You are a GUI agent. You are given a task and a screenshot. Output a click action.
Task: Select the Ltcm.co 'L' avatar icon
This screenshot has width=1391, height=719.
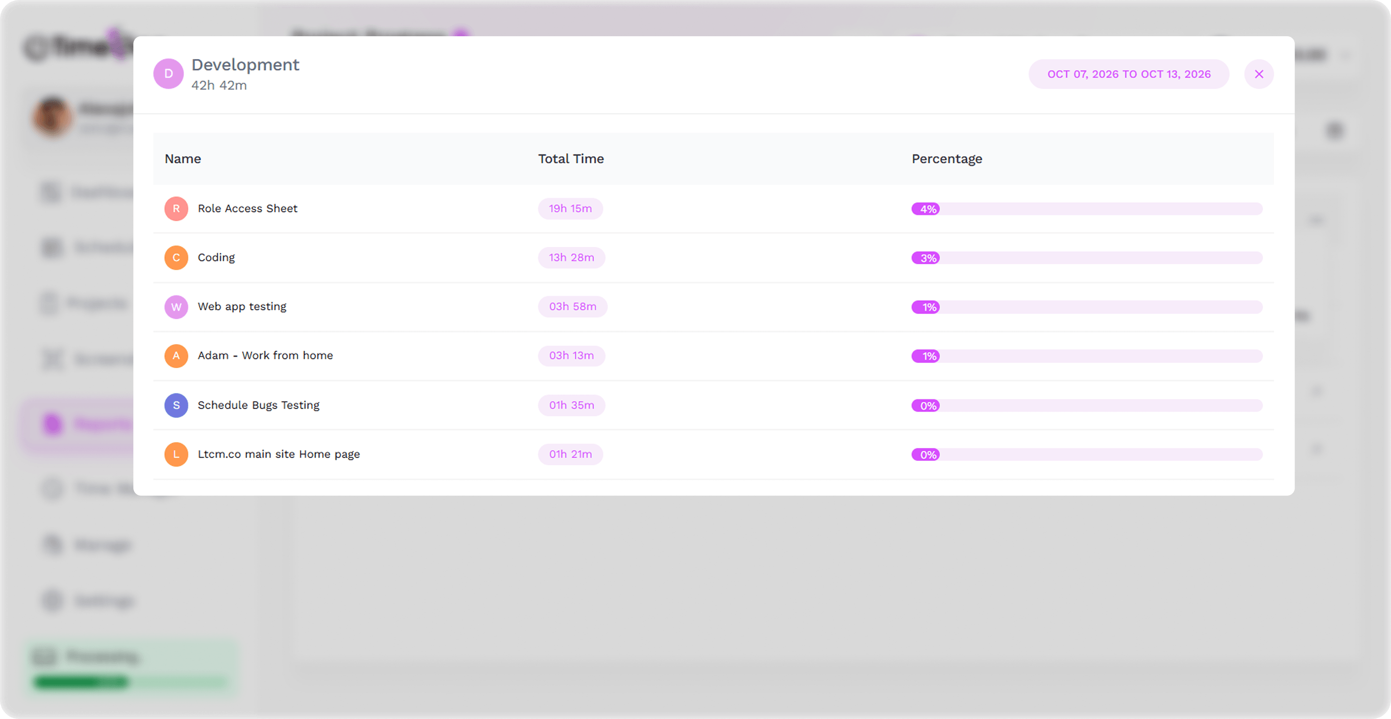[x=176, y=454]
